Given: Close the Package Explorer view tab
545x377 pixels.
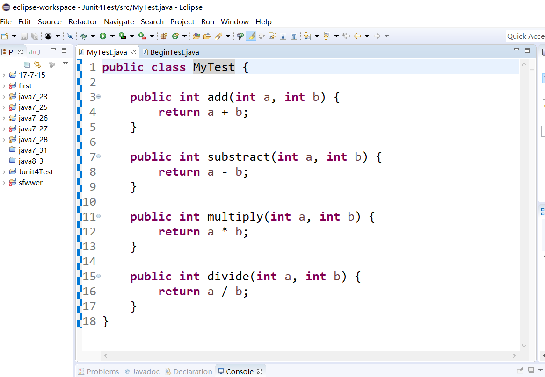Looking at the screenshot, I should (21, 52).
